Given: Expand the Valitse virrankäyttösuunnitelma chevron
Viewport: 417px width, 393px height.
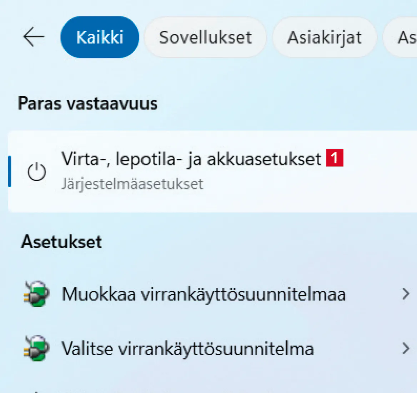Looking at the screenshot, I should point(406,348).
